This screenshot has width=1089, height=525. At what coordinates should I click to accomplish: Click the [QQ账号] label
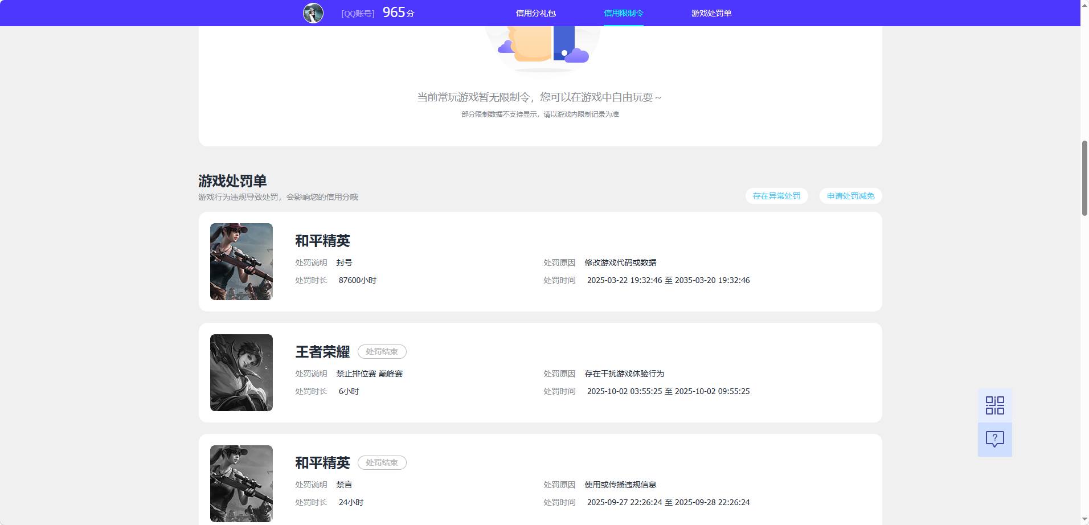(358, 14)
